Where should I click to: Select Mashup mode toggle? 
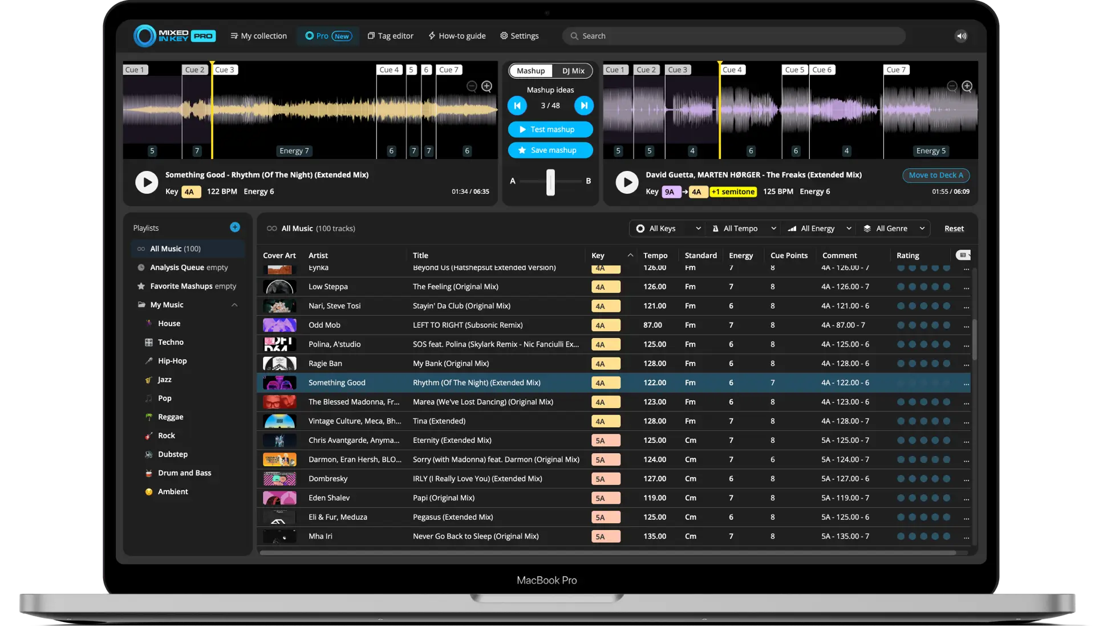pos(530,71)
